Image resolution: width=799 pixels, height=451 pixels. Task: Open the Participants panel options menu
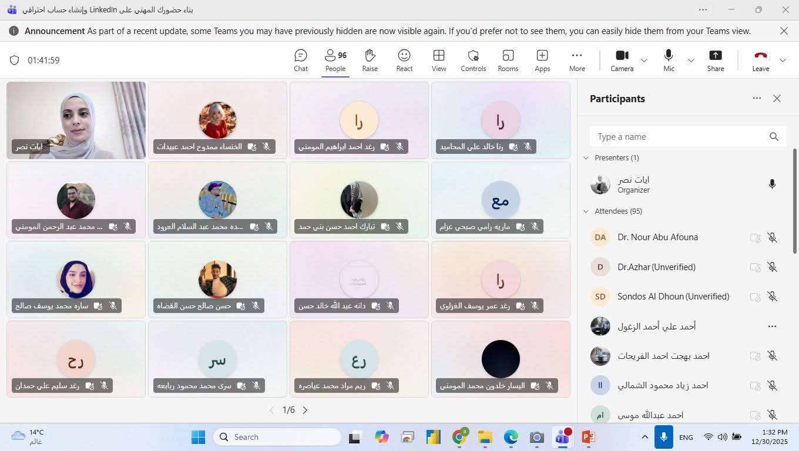(757, 98)
